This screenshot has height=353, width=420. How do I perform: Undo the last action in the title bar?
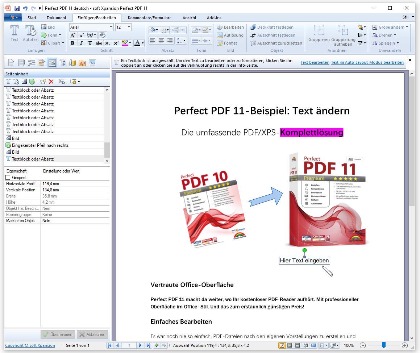[25, 8]
